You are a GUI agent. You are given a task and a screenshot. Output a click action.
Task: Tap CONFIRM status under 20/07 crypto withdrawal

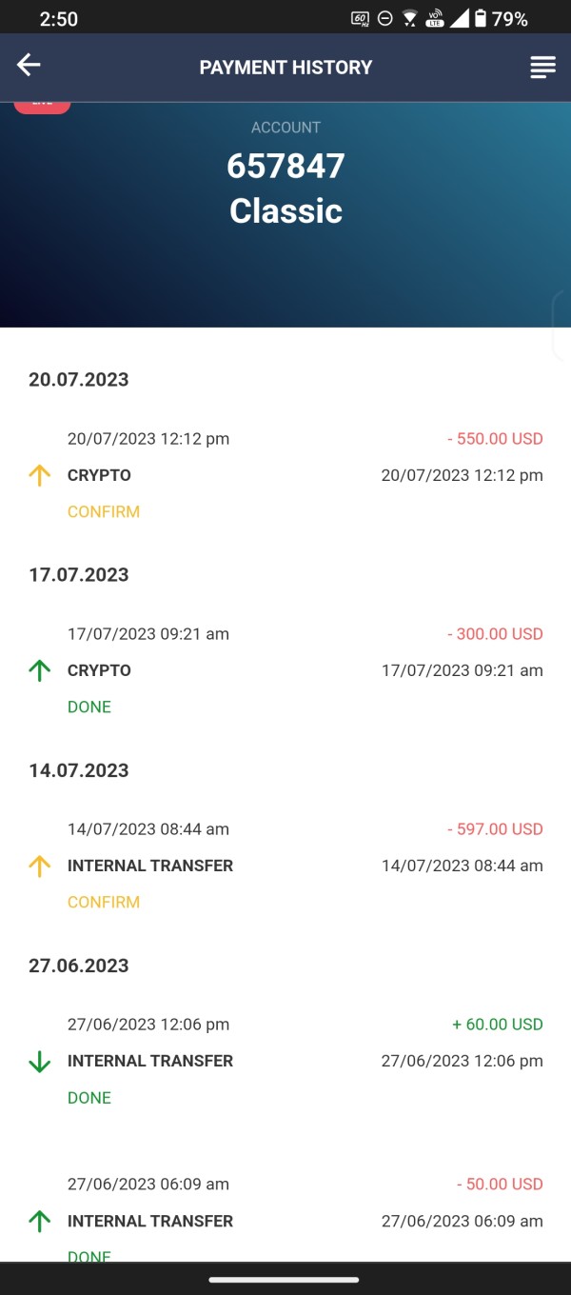coord(104,511)
